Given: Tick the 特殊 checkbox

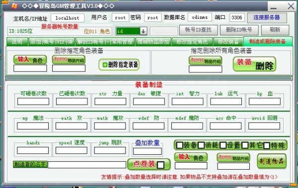Looking at the screenshot, I should pyautogui.click(x=267, y=145).
